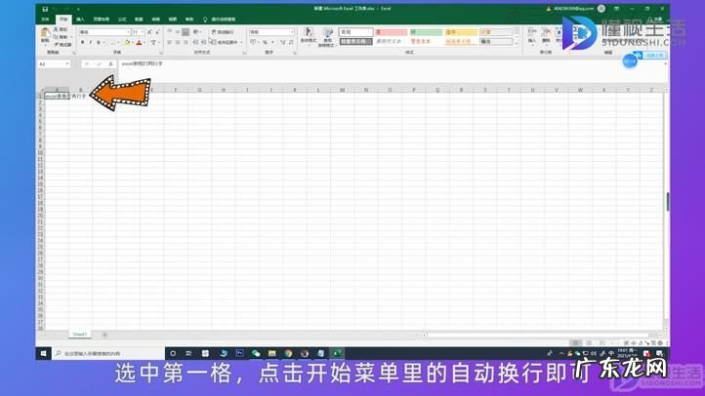
Task: Click the Insert Function fx icon
Action: click(110, 64)
